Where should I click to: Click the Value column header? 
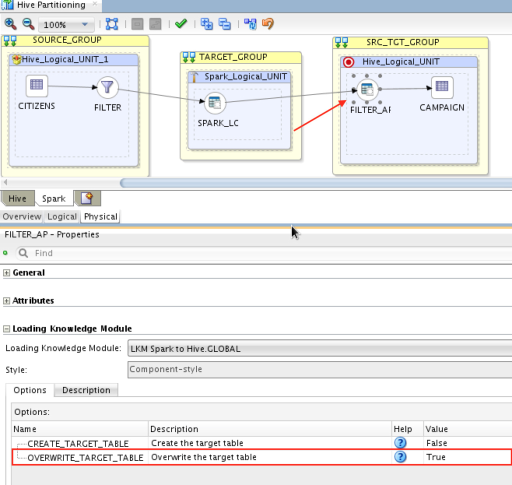coord(467,429)
